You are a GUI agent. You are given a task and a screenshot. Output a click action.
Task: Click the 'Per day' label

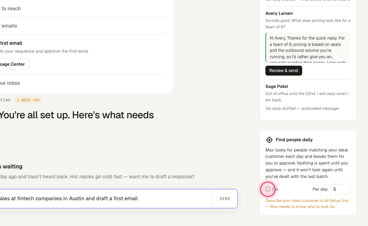[320, 189]
